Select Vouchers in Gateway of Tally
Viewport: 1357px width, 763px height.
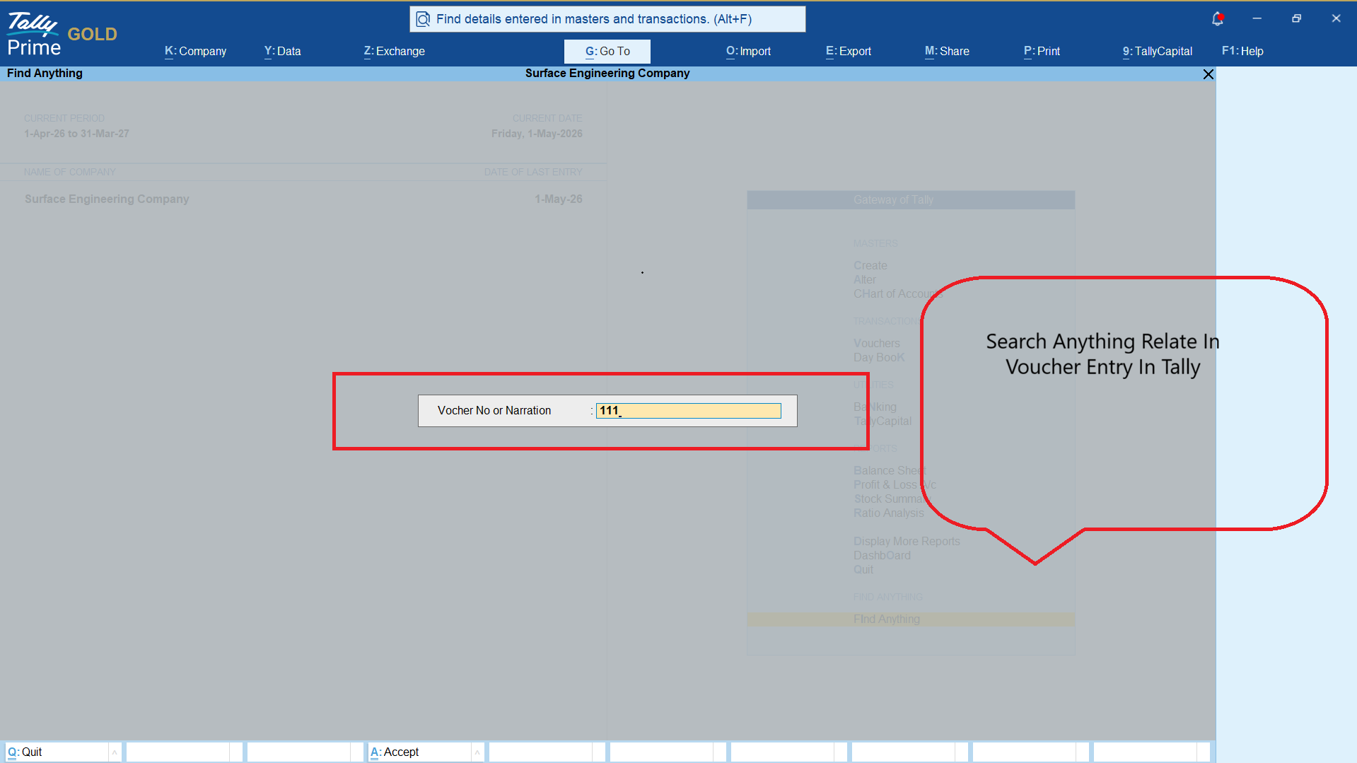(876, 344)
